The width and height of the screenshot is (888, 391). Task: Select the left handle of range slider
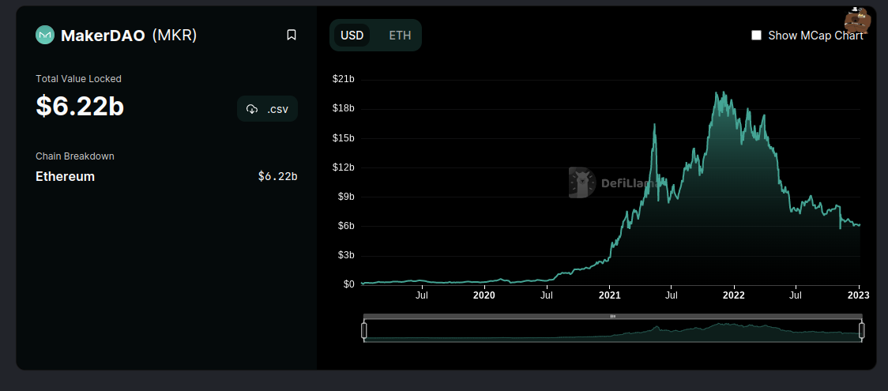364,330
